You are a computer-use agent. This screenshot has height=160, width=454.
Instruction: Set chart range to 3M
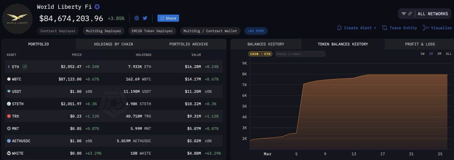(440, 54)
